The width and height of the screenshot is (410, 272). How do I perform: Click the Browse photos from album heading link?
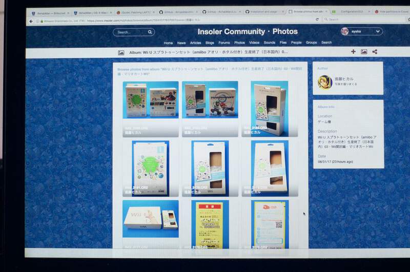(x=210, y=71)
